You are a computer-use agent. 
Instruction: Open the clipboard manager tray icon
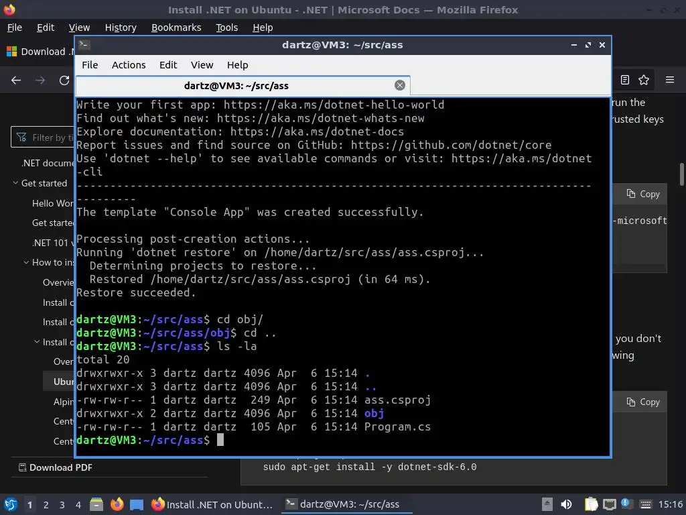pyautogui.click(x=591, y=504)
